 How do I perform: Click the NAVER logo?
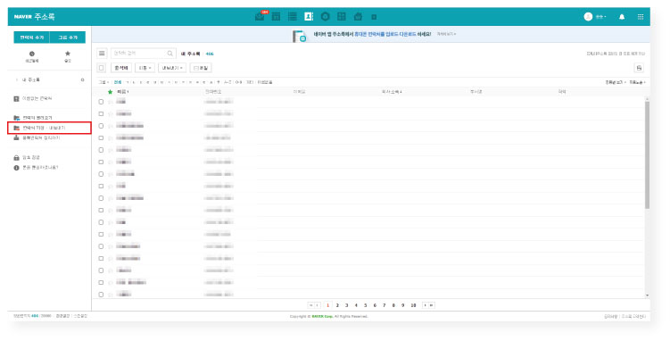click(x=22, y=17)
